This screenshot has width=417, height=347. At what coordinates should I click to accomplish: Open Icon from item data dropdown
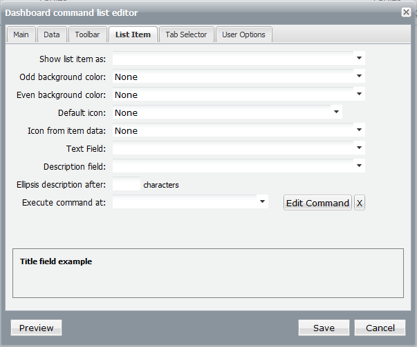pyautogui.click(x=359, y=130)
